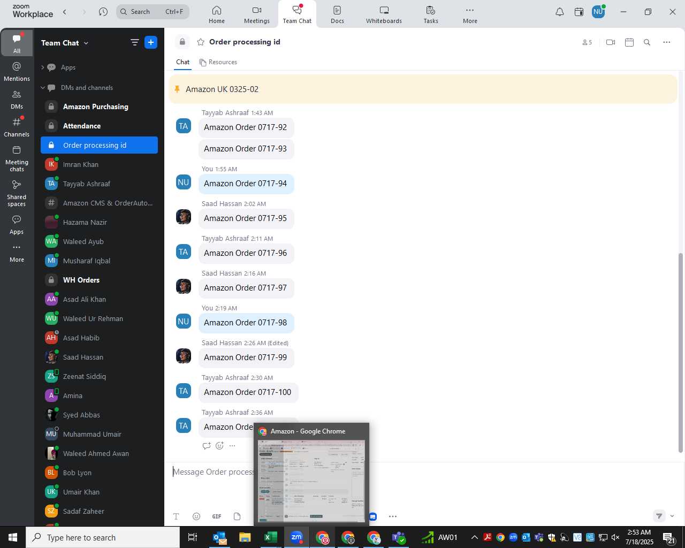This screenshot has width=685, height=548.
Task: Open Saad Hassan chat in list
Action: point(99,357)
